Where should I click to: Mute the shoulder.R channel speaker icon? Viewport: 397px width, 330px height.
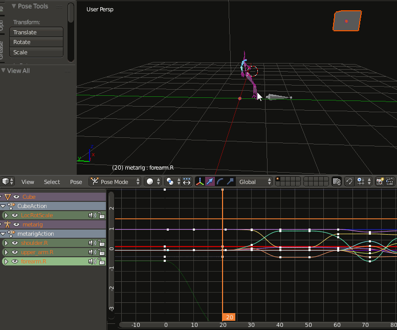pos(92,243)
